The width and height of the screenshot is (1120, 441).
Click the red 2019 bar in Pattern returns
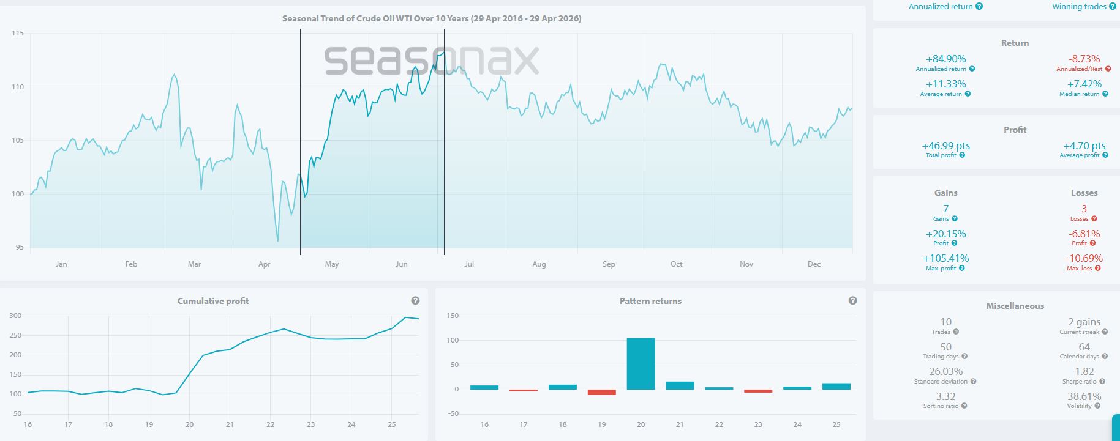601,392
